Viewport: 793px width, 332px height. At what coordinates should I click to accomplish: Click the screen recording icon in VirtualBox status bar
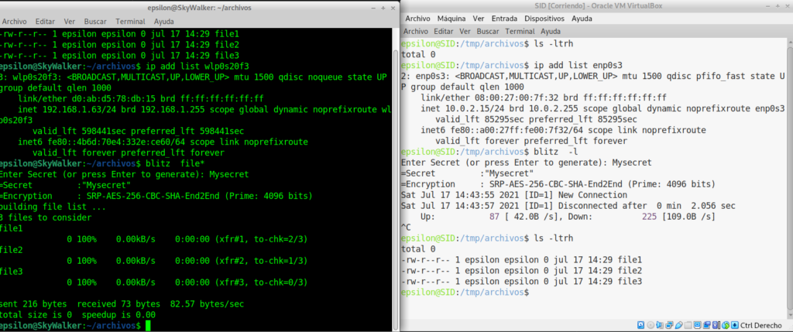point(707,325)
